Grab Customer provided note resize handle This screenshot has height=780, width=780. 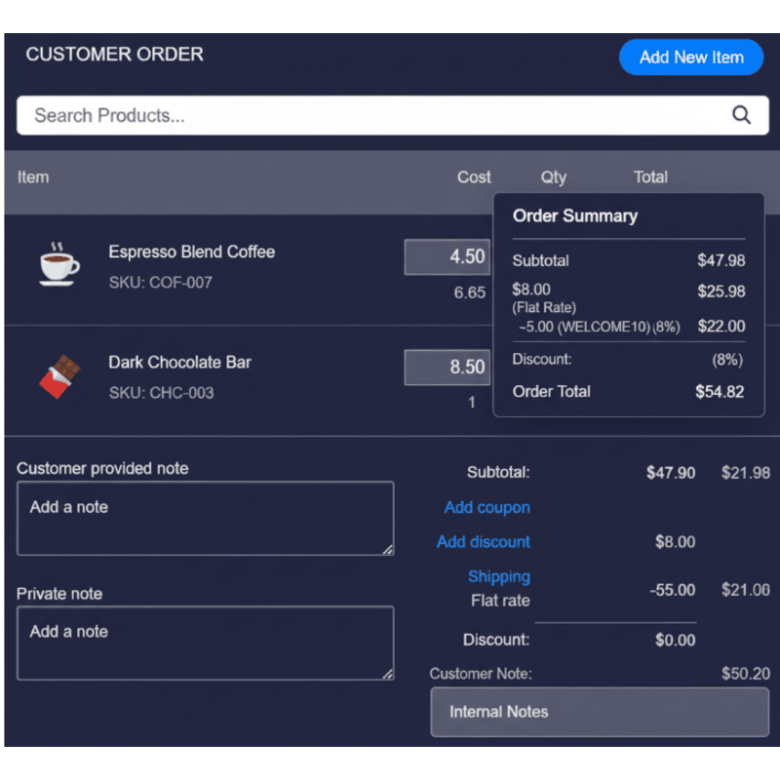pos(387,549)
